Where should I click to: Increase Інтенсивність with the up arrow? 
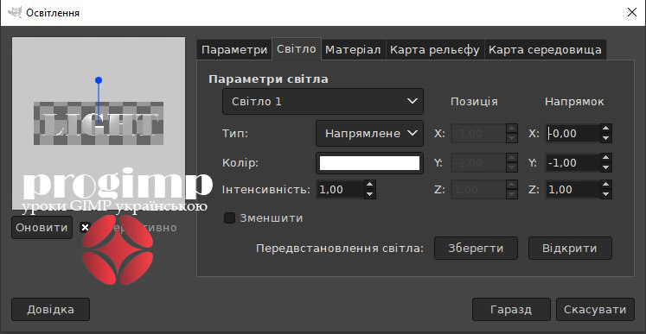pos(370,185)
